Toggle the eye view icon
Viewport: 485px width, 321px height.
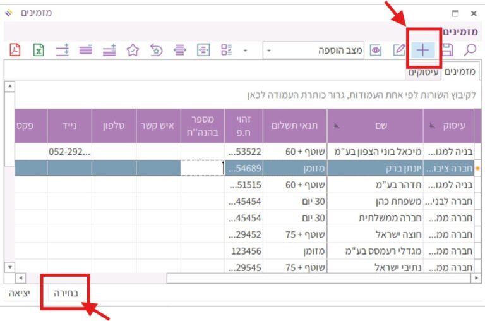click(376, 50)
